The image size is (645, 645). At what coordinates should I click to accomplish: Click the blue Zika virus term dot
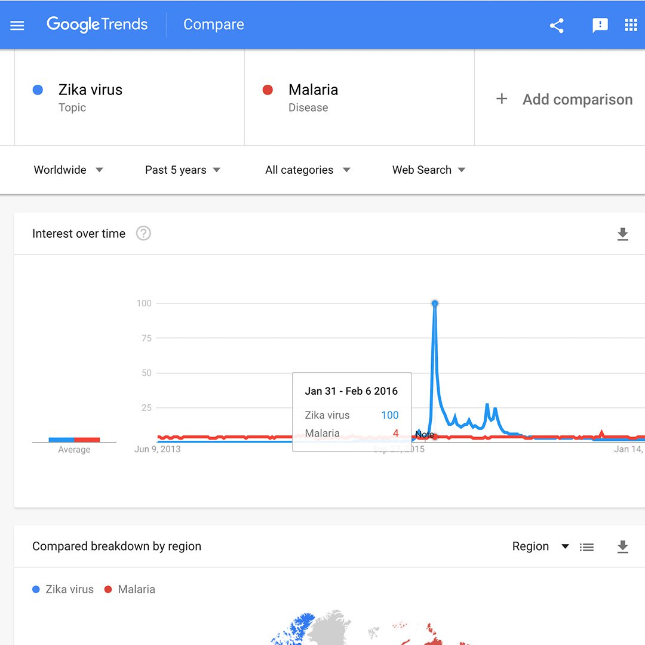(x=38, y=90)
